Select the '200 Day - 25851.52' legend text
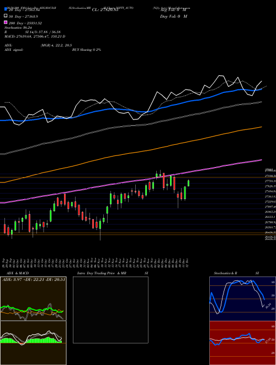 [25, 23]
